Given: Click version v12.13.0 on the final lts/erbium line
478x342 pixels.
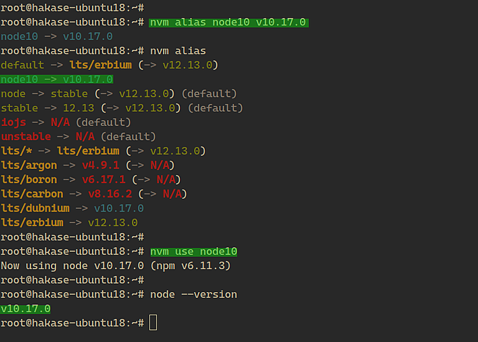Looking at the screenshot, I should click(113, 222).
